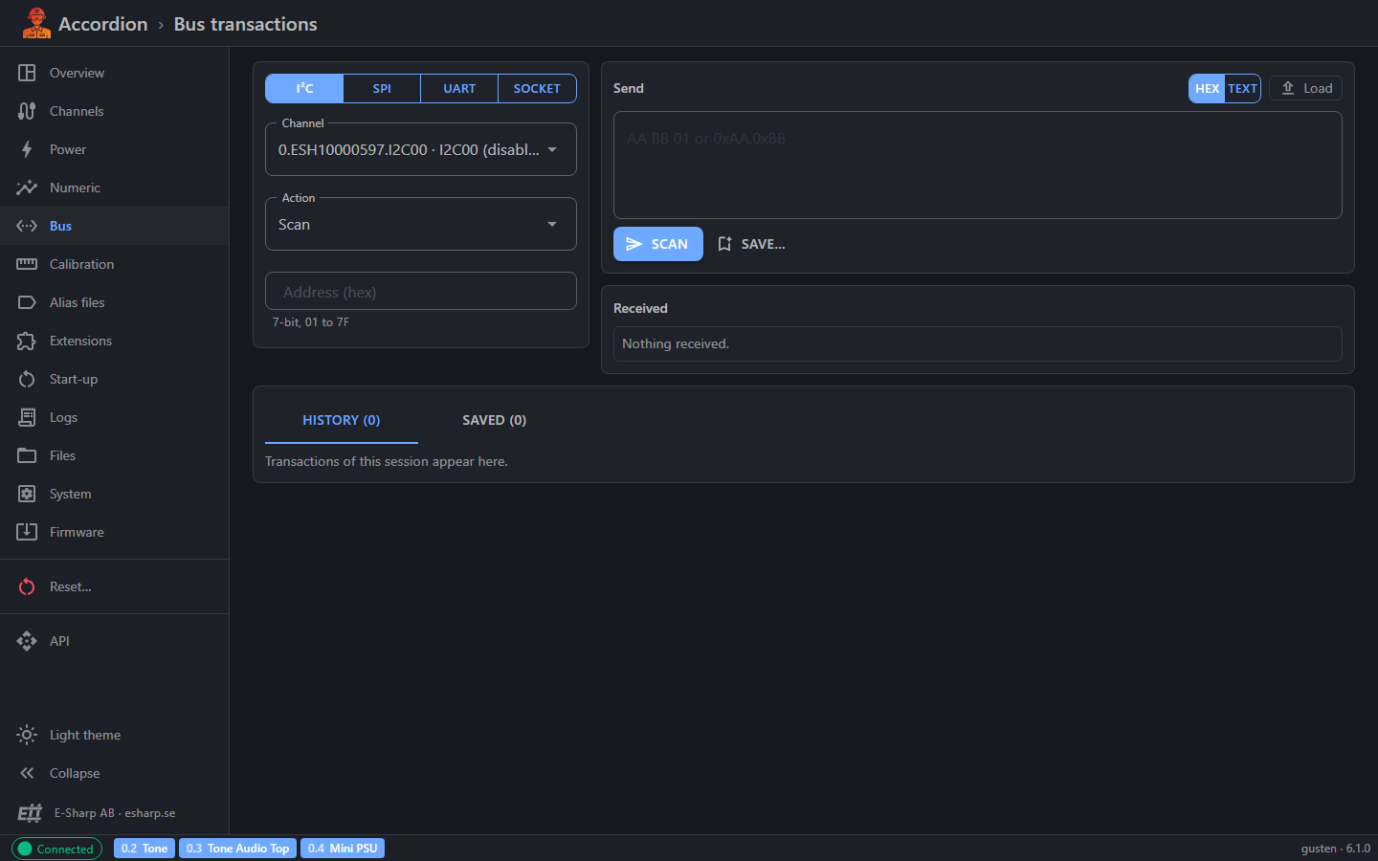Click the Bus item in sidebar
Image resolution: width=1378 pixels, height=861 pixels.
[115, 226]
